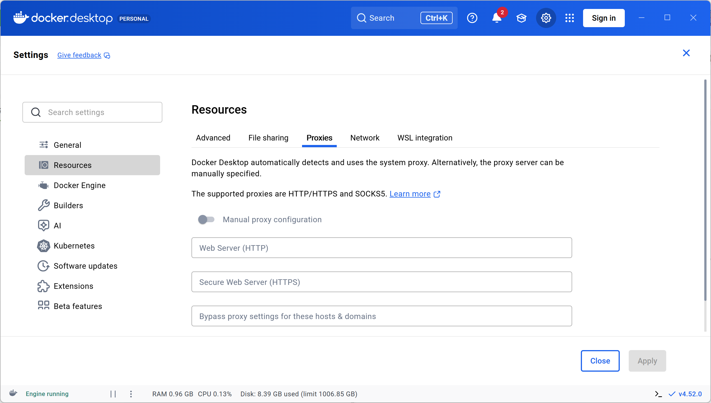This screenshot has height=403, width=711.
Task: Pause the Docker engine
Action: (113, 394)
